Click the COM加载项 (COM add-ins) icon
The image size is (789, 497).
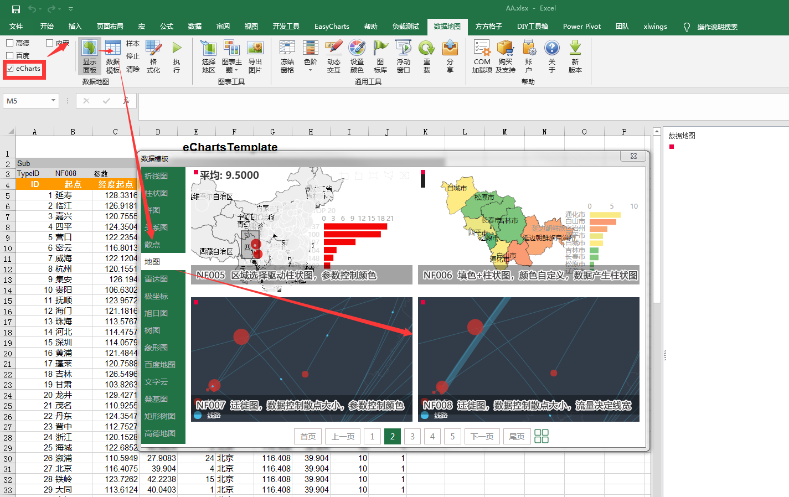[481, 57]
